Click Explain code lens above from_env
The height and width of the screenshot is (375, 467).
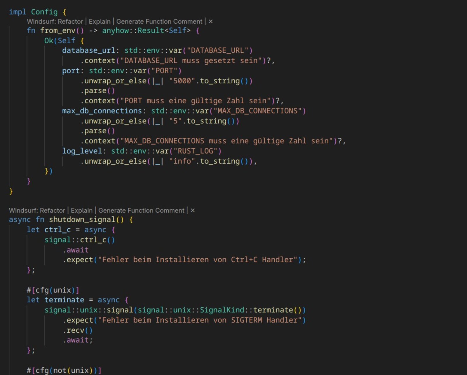[100, 22]
